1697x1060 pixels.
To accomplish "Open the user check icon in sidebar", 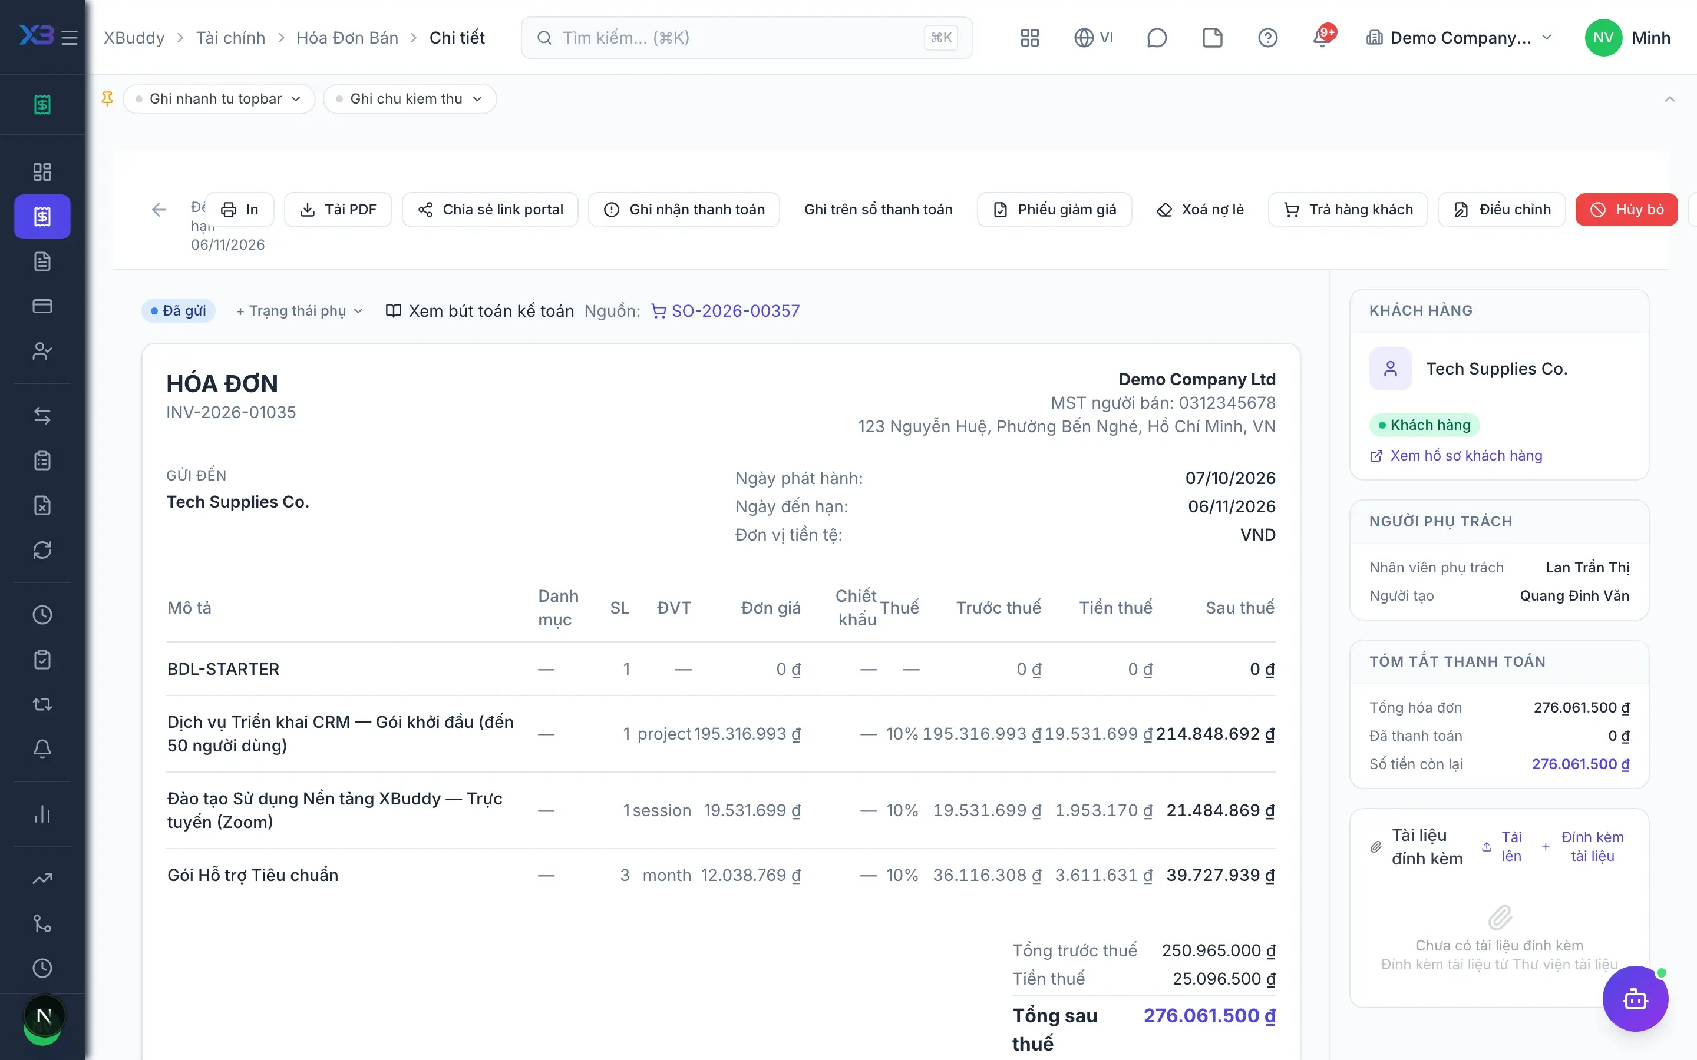I will [x=42, y=351].
